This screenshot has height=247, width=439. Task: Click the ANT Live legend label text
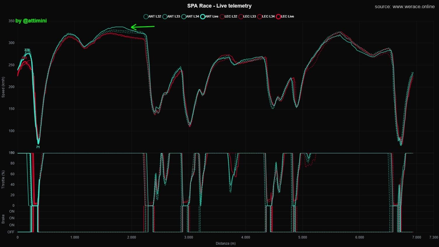pyautogui.click(x=212, y=17)
